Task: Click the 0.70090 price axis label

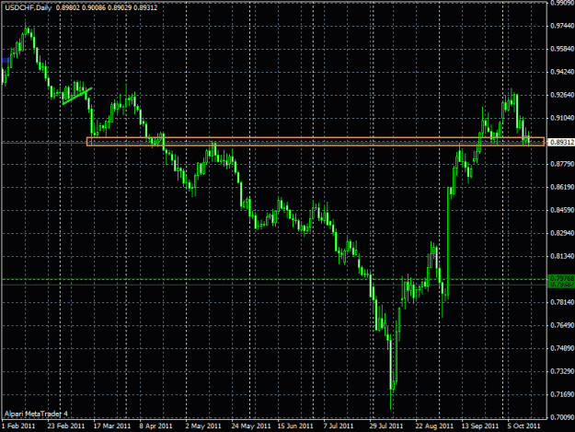Action: tap(562, 417)
